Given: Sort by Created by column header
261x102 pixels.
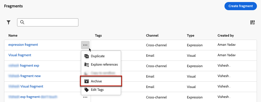Looking at the screenshot, I should 226,36.
